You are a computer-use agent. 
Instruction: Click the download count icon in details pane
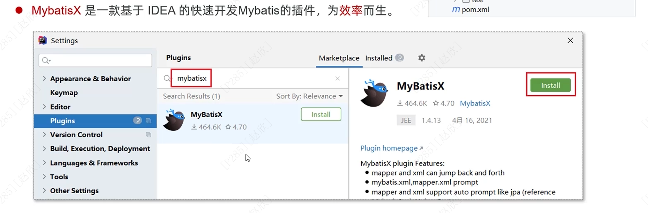(x=400, y=103)
